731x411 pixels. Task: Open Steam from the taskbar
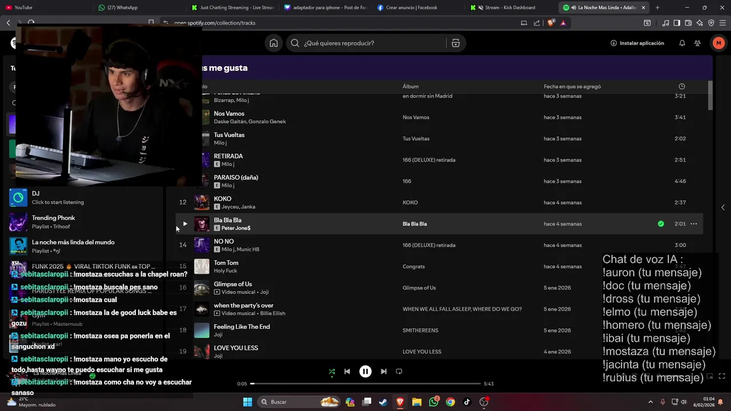(383, 402)
